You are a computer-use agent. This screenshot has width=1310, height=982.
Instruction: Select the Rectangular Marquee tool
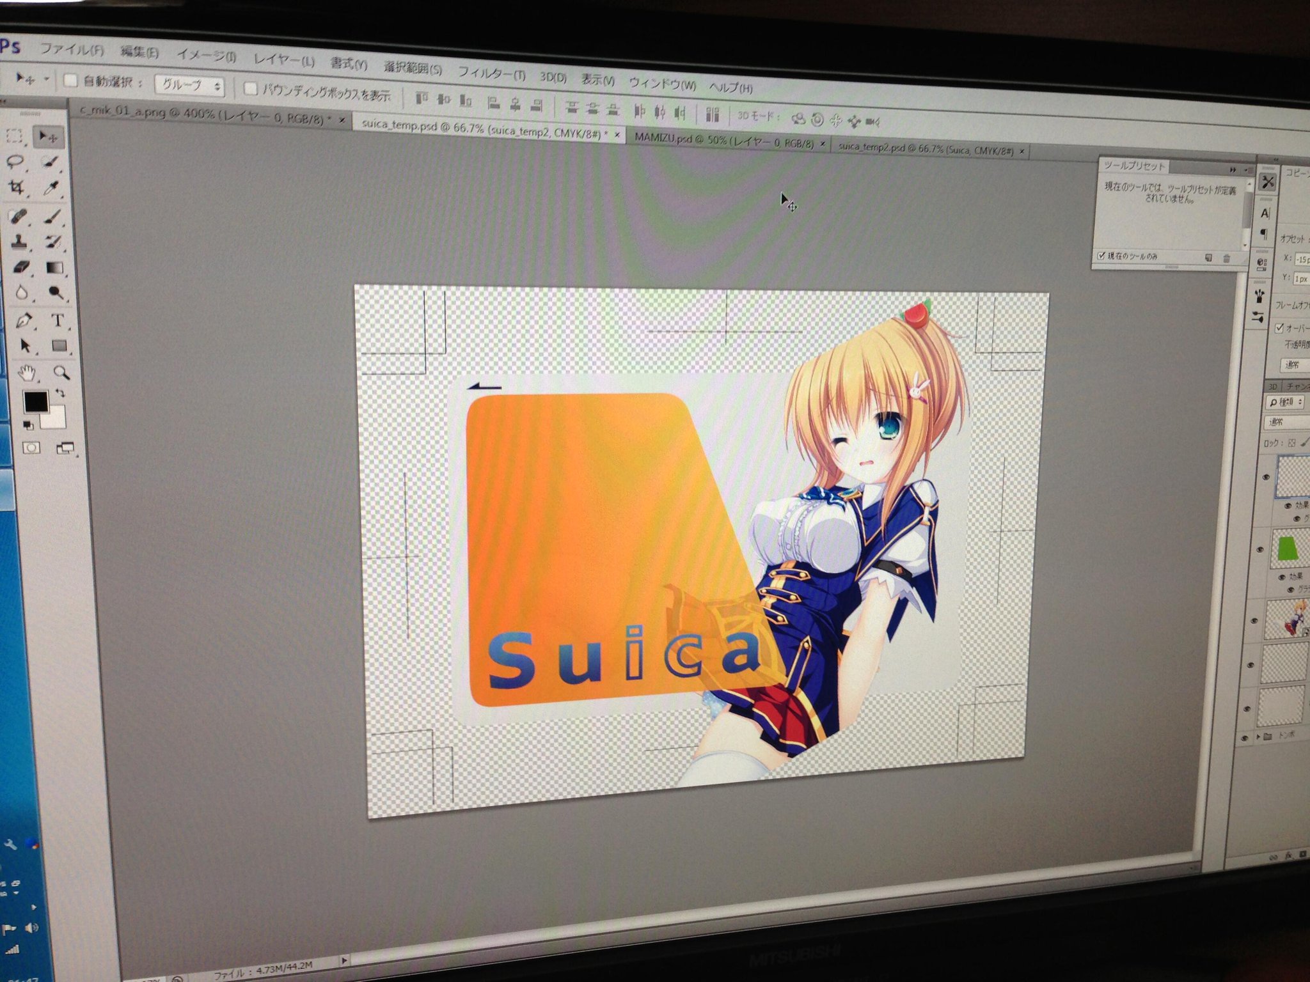[14, 136]
